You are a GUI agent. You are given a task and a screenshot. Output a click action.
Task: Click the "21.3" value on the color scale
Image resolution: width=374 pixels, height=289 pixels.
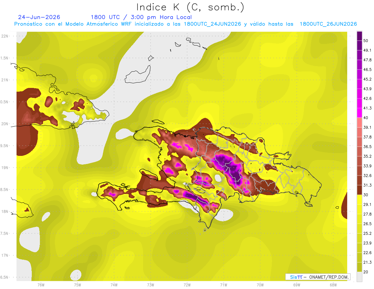(367, 263)
